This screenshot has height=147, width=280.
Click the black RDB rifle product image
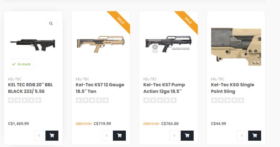[33, 43]
